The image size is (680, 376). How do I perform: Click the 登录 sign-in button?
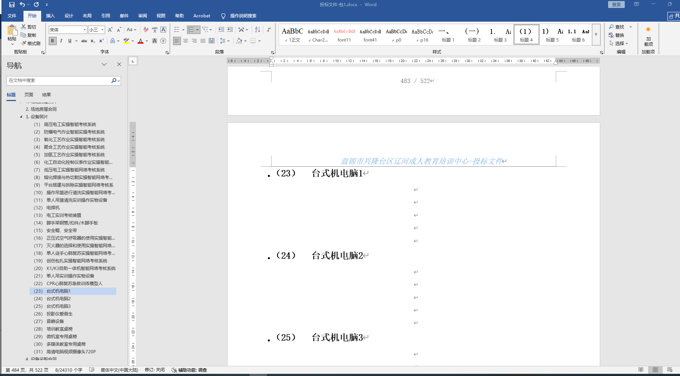616,5
